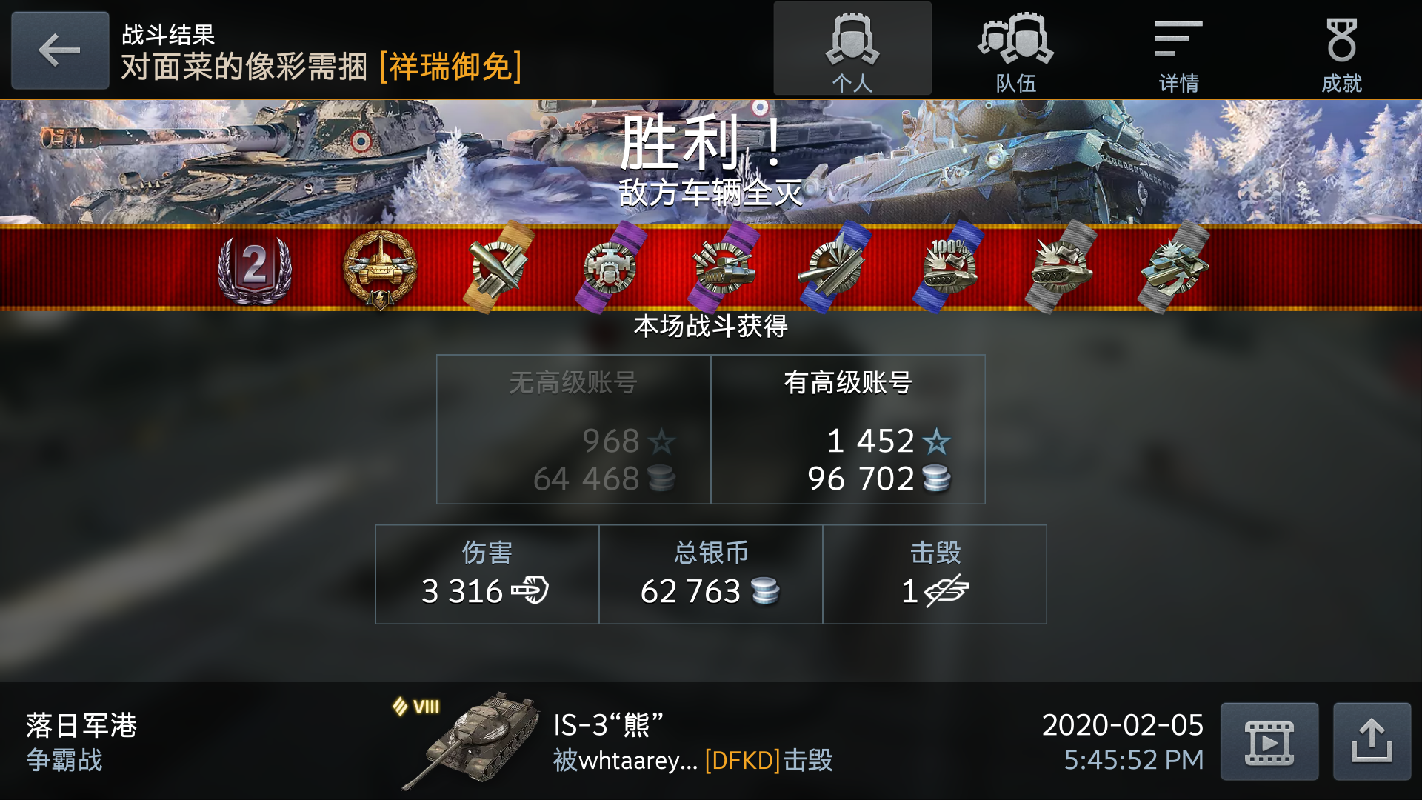Go back using the arrow button

point(60,50)
